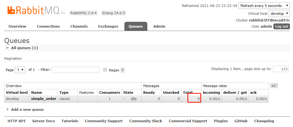Go to the Channels tab

click(x=79, y=27)
